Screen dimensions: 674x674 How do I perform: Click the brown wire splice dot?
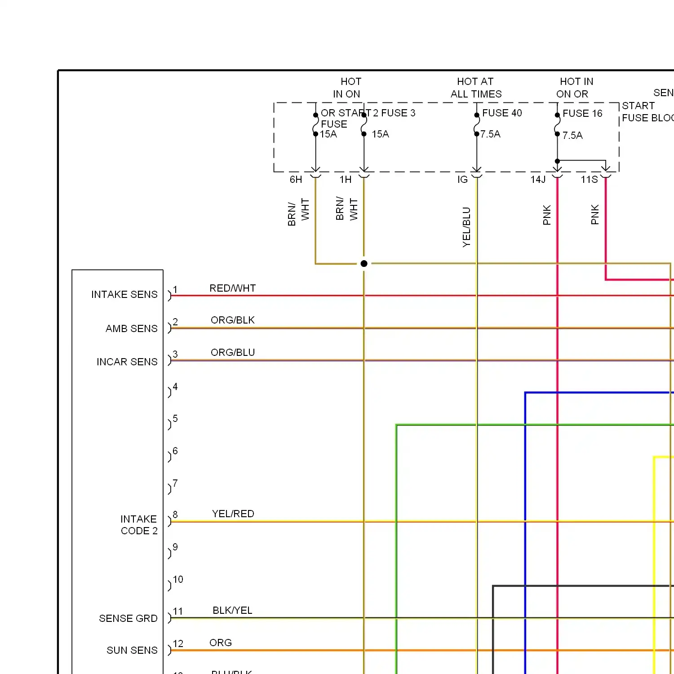tap(364, 263)
